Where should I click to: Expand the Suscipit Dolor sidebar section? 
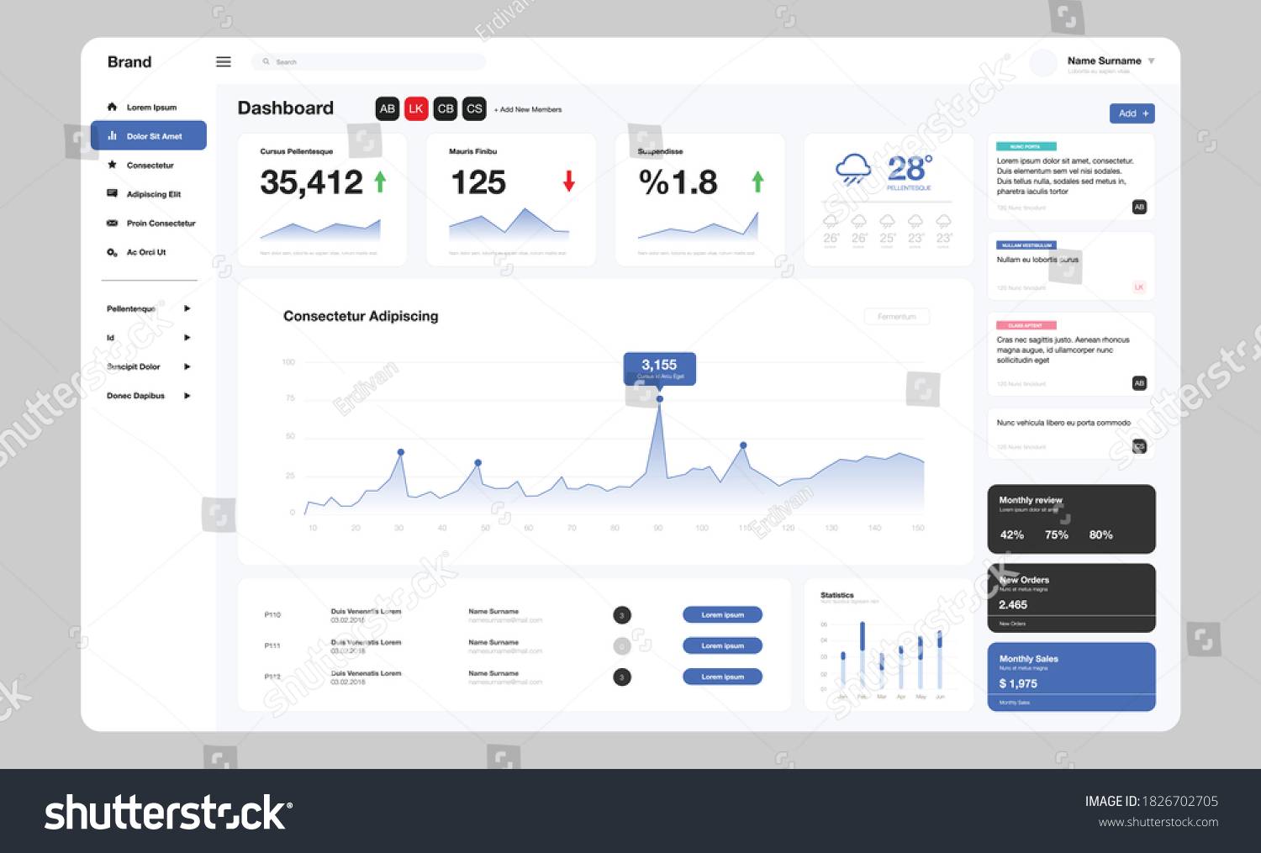pyautogui.click(x=187, y=366)
